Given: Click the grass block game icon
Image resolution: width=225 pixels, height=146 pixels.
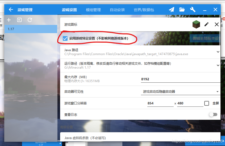Looking at the screenshot, I should [x=196, y=24].
